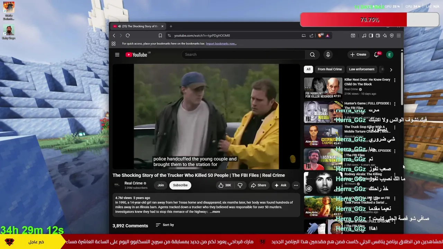Open Brave Rewards triangle icon
This screenshot has height=249, width=443.
327,36
